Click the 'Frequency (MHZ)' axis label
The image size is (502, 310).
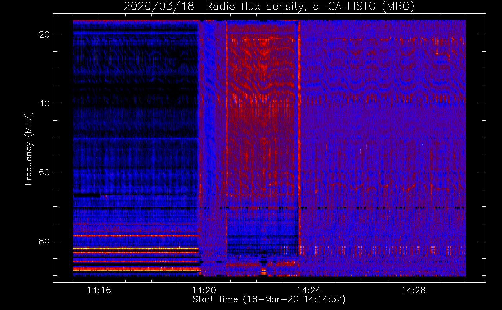29,148
